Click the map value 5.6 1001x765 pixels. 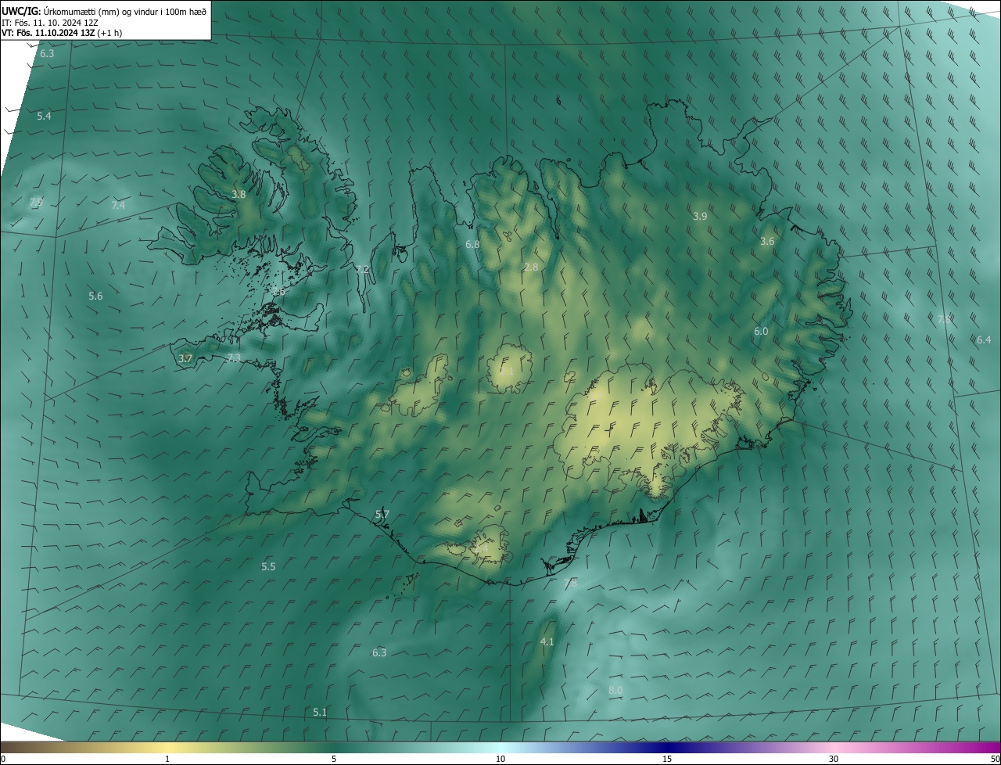point(95,296)
